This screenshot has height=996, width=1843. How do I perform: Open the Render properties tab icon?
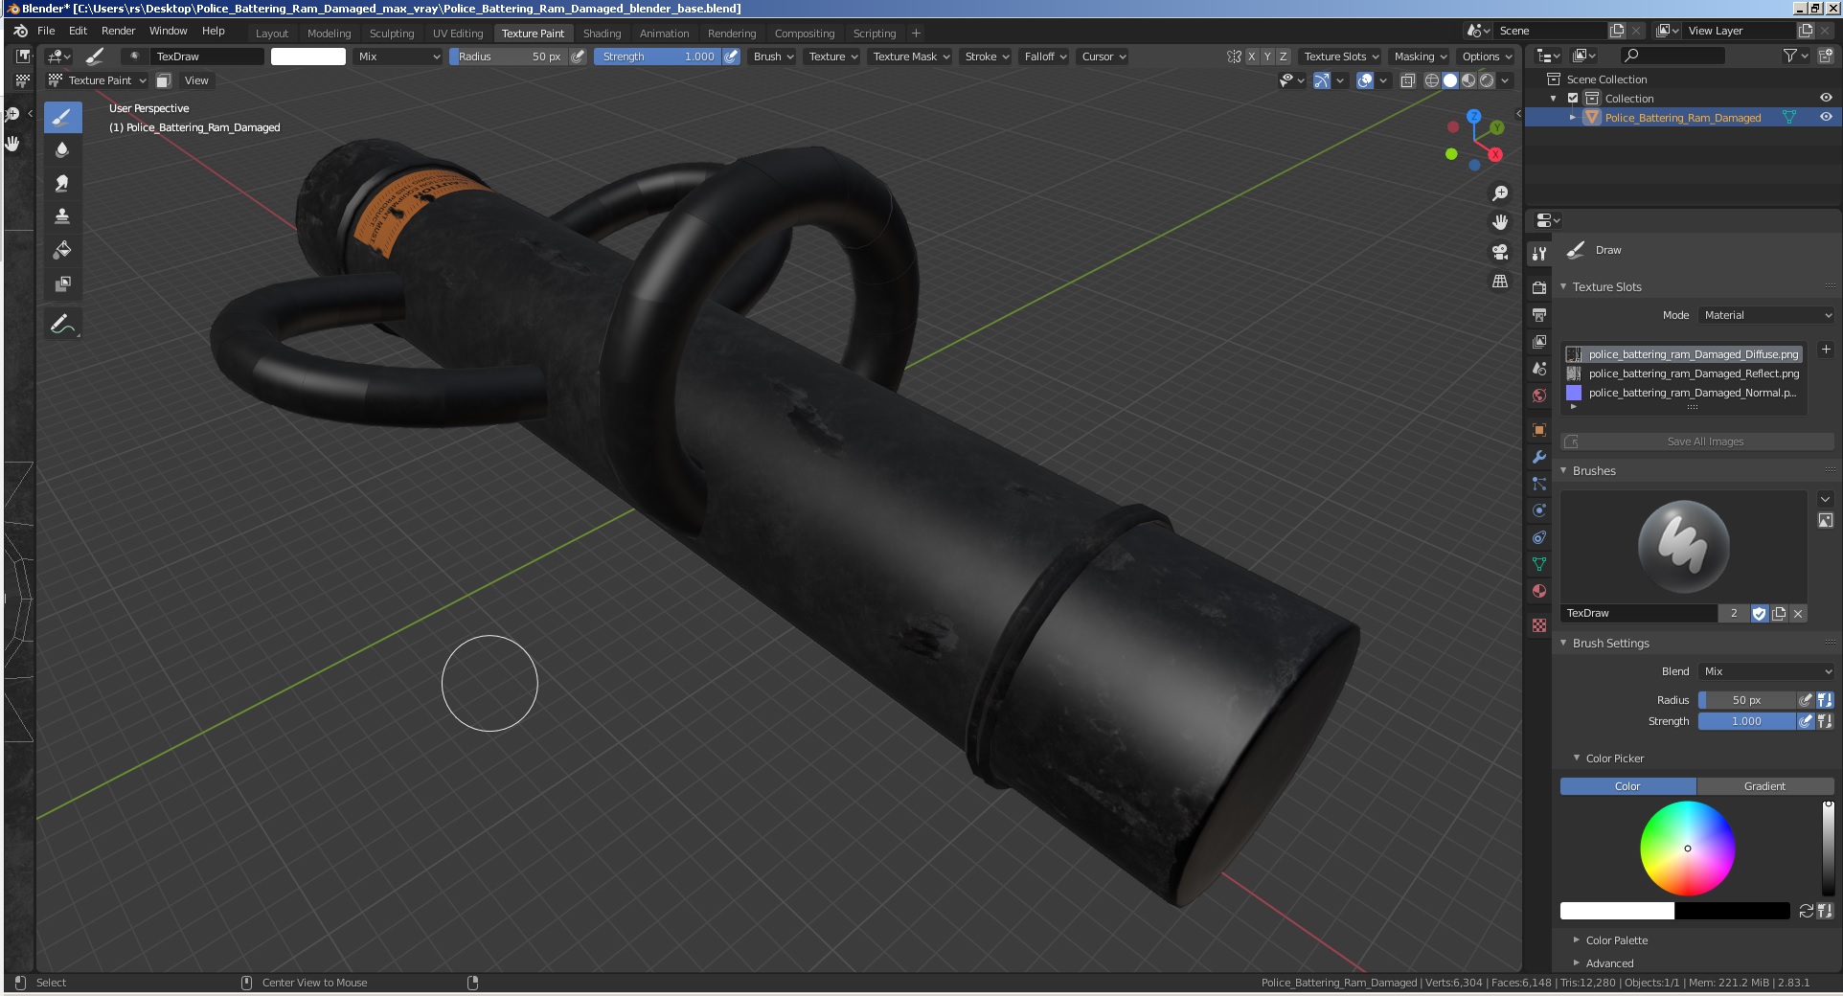coord(1539,287)
